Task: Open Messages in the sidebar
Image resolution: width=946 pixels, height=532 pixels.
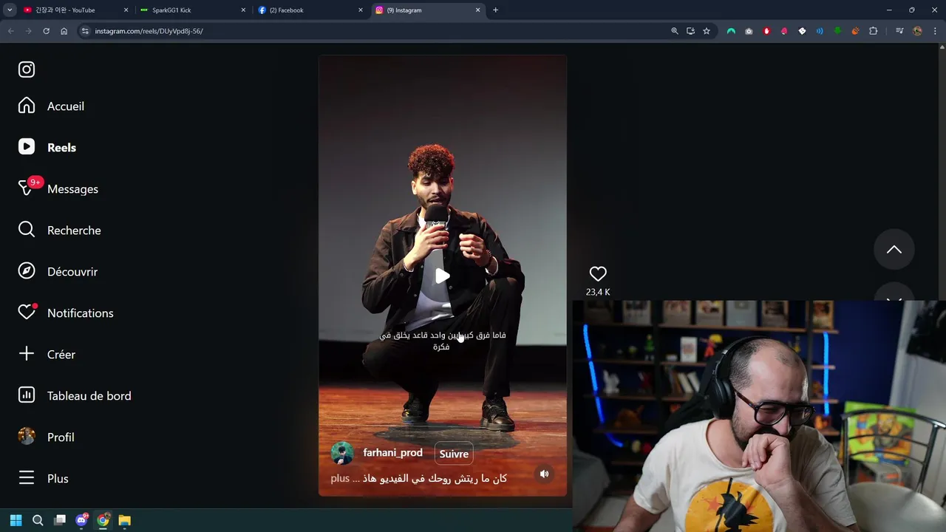Action: [x=58, y=189]
